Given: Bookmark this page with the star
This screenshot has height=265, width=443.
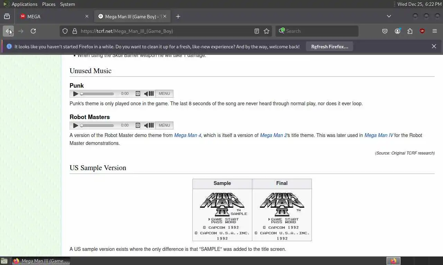Looking at the screenshot, I should click(266, 31).
